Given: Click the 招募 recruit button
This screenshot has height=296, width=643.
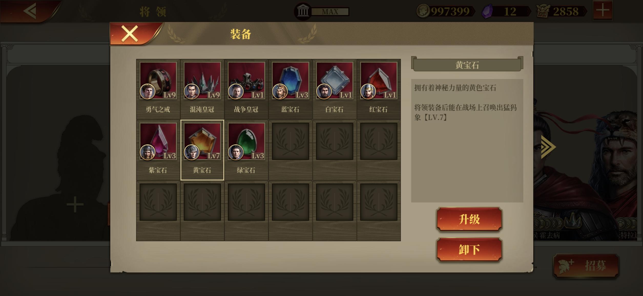Looking at the screenshot, I should [x=586, y=266].
